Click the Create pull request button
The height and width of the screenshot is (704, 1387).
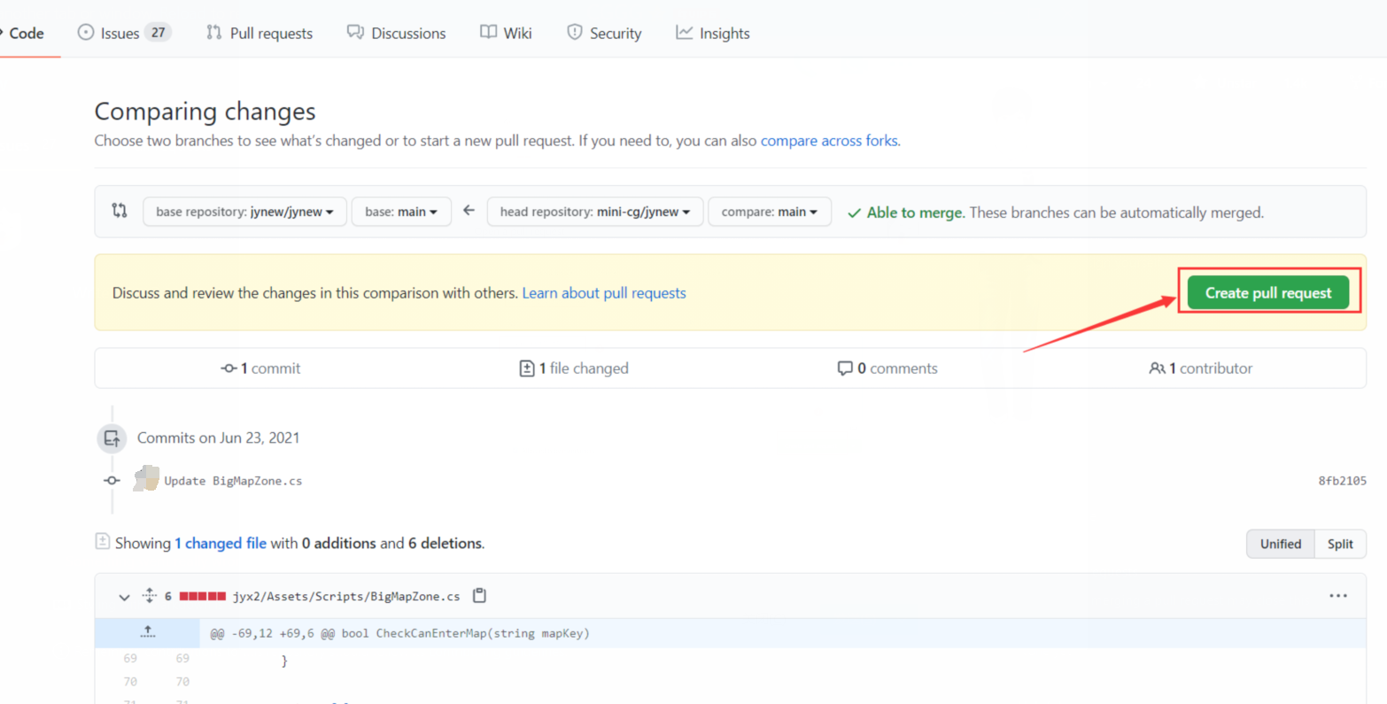(x=1267, y=292)
